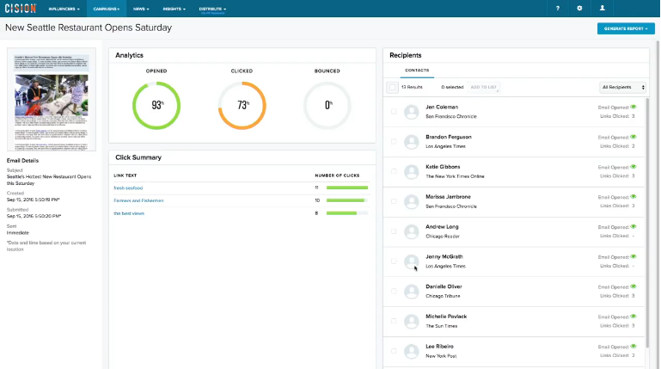
Task: Open the help question mark icon
Action: click(558, 8)
